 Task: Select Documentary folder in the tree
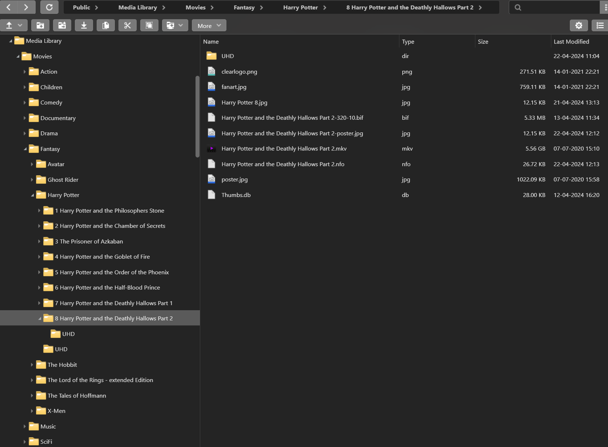pos(58,118)
